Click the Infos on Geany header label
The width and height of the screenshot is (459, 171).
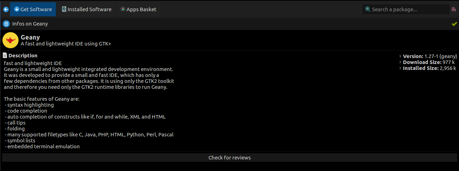(x=30, y=24)
